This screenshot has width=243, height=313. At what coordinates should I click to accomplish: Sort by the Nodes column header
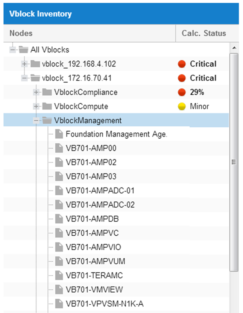[x=90, y=33]
